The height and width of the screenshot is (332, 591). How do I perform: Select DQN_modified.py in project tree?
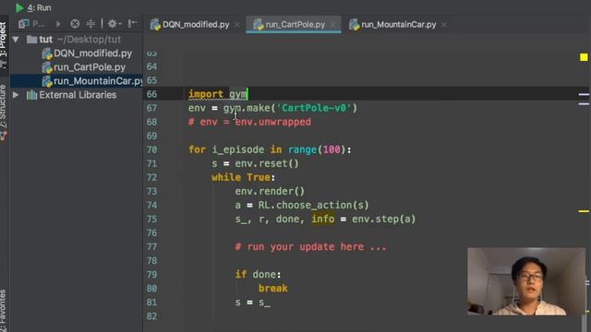pyautogui.click(x=92, y=53)
